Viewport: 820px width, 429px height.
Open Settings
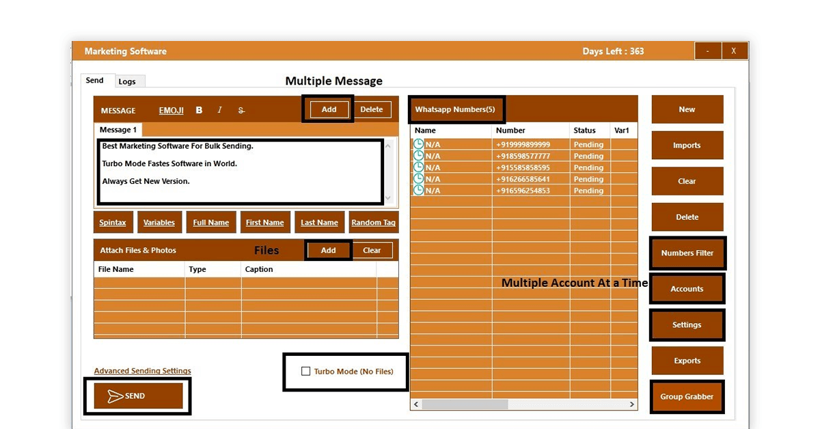[687, 325]
